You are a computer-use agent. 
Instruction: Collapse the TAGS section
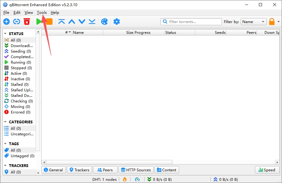[5, 144]
